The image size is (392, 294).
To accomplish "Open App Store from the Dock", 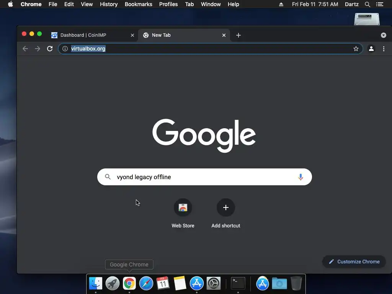I will point(197,283).
